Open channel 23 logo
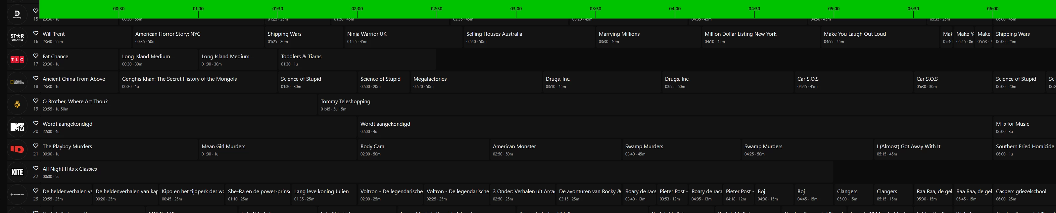The image size is (1056, 213). (17, 195)
